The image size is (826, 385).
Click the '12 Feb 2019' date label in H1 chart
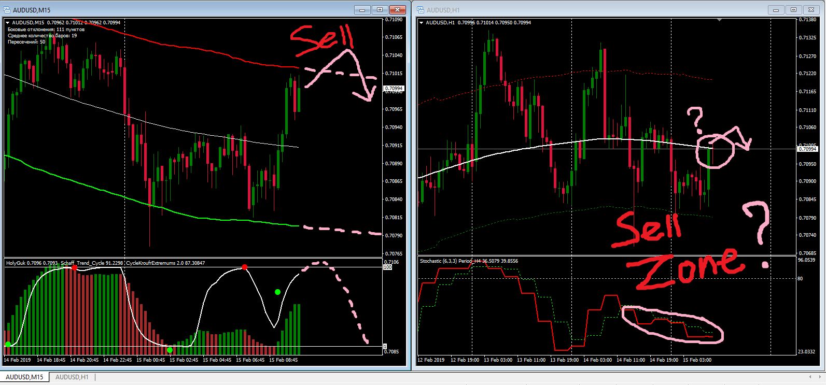pyautogui.click(x=431, y=360)
